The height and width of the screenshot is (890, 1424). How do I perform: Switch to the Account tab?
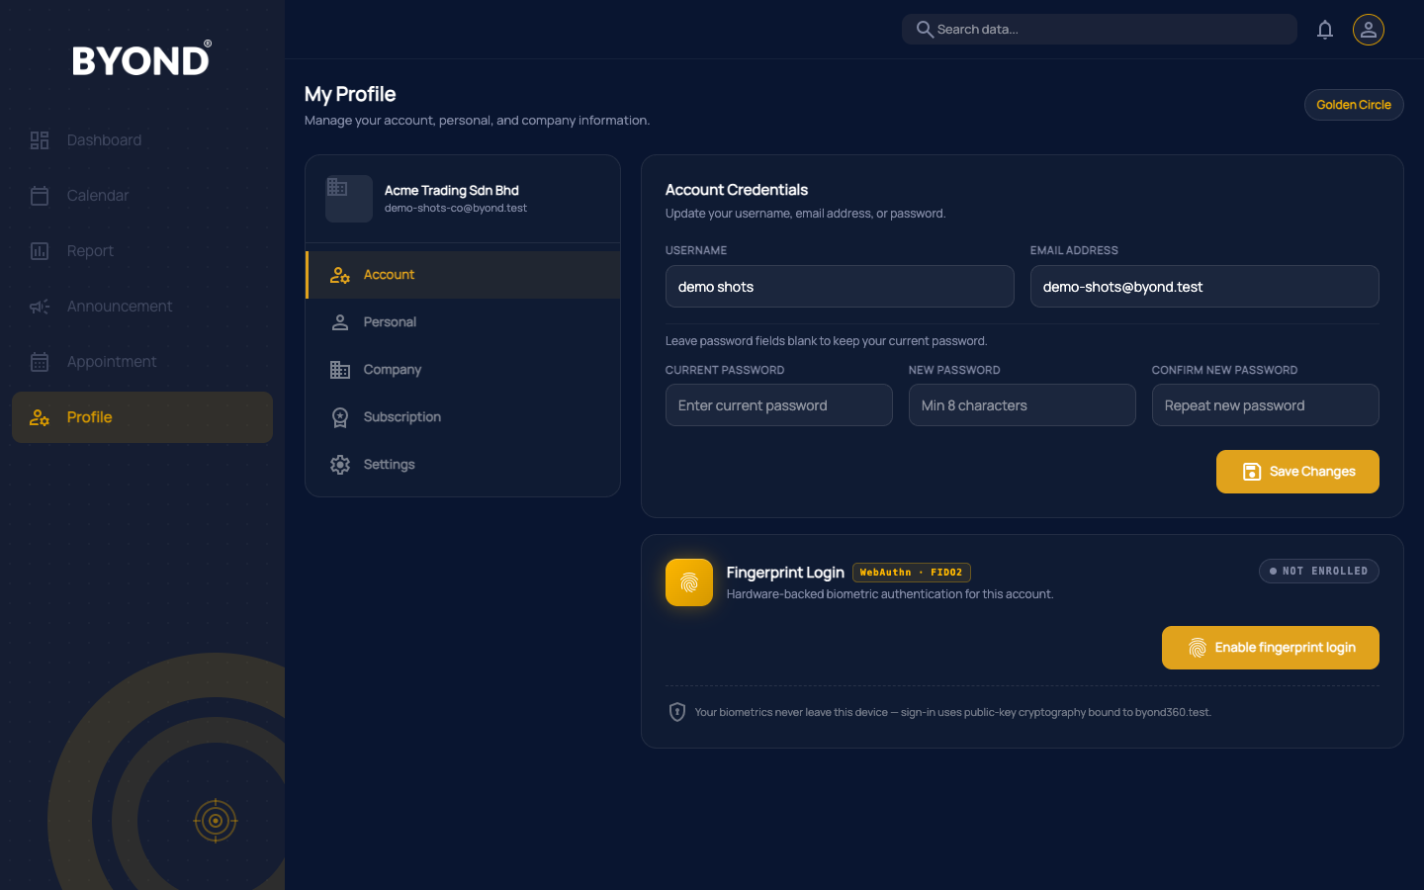point(463,275)
